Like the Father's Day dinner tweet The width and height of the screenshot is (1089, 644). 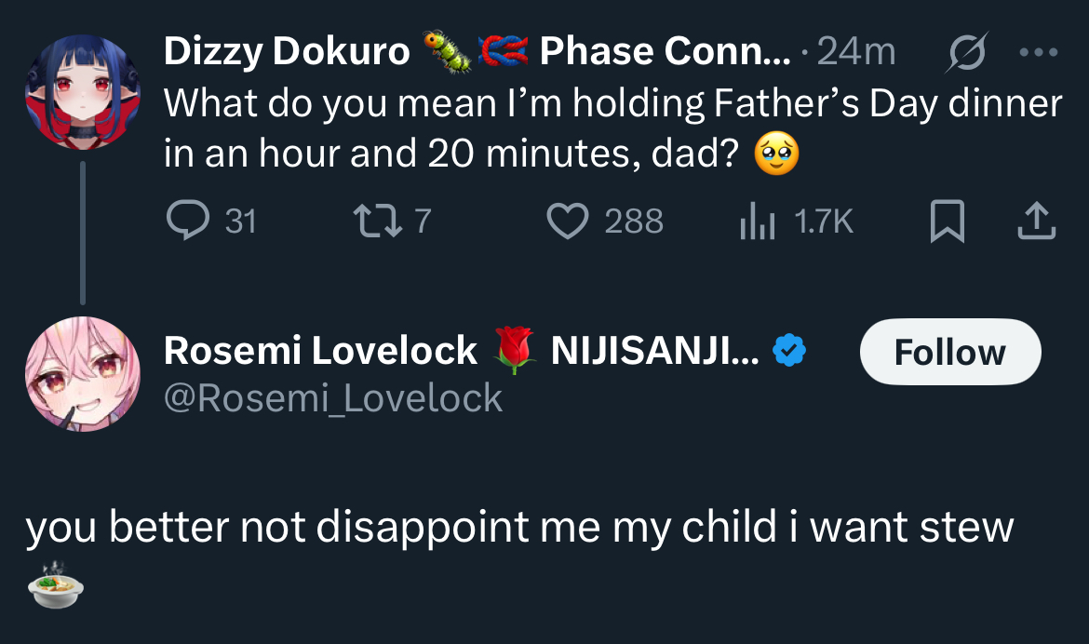(x=568, y=221)
